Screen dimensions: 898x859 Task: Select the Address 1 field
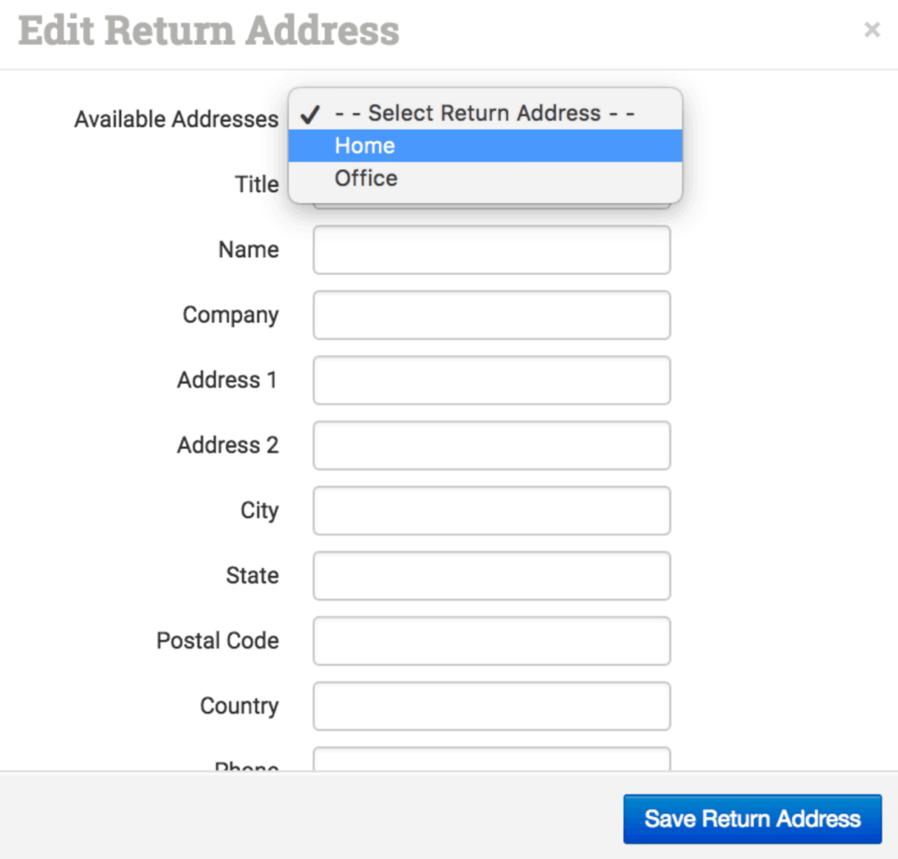coord(491,380)
